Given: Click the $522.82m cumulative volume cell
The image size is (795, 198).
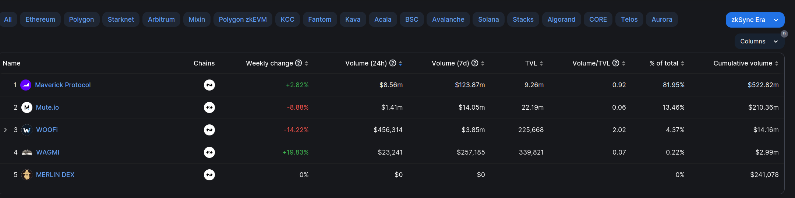Looking at the screenshot, I should pos(763,85).
